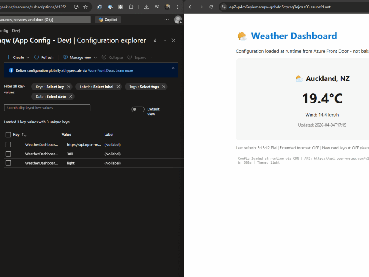The height and width of the screenshot is (277, 369).
Task: Check the select-all checkbox in Key header
Action: point(8,135)
